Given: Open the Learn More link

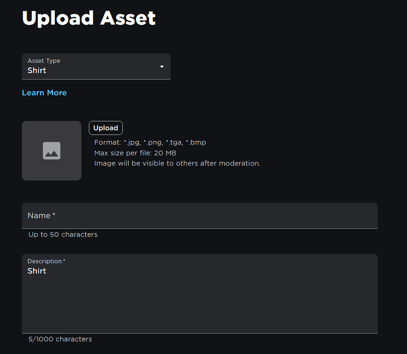Looking at the screenshot, I should coord(44,93).
